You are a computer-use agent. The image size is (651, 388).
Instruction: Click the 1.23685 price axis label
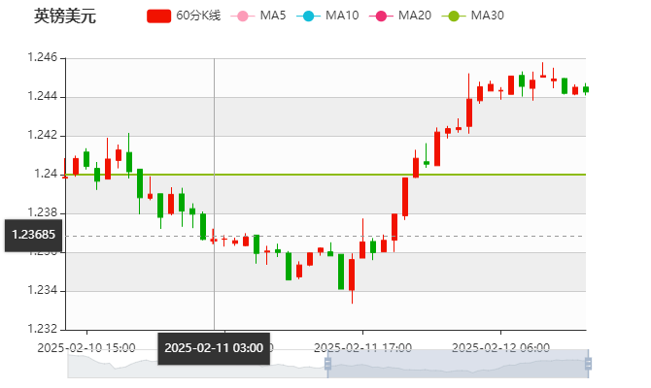(x=33, y=235)
